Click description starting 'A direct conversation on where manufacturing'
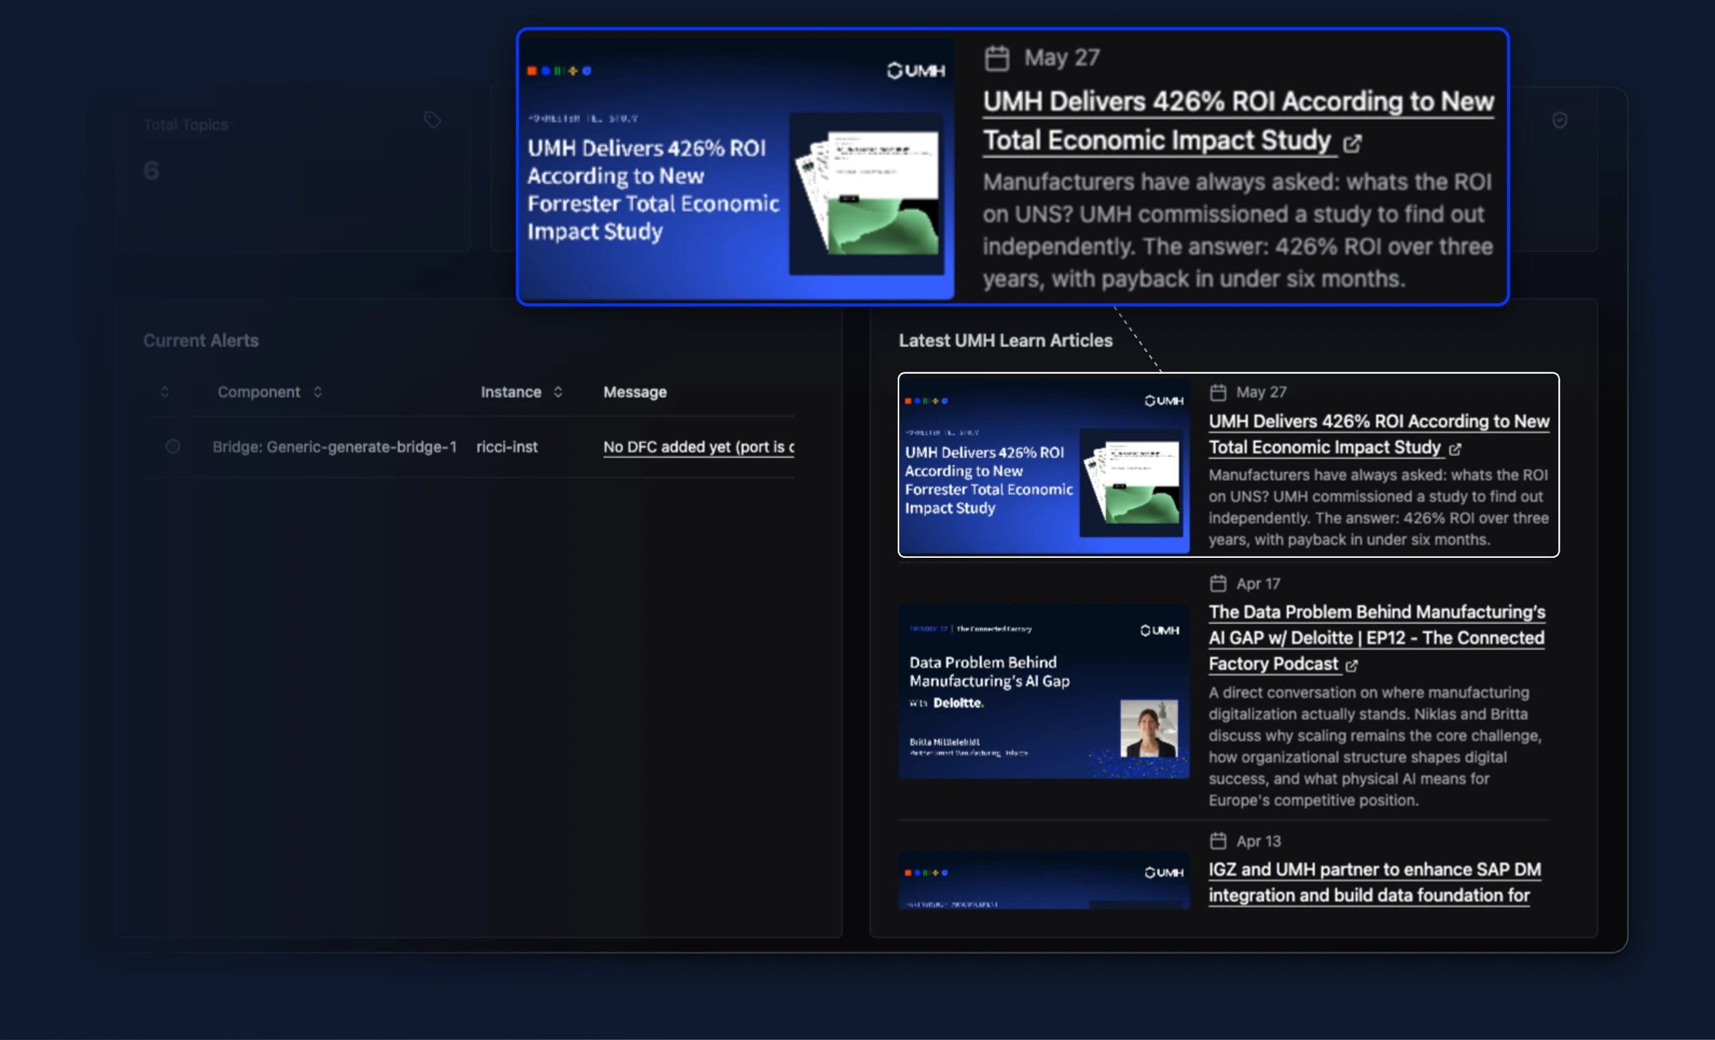 click(x=1375, y=746)
